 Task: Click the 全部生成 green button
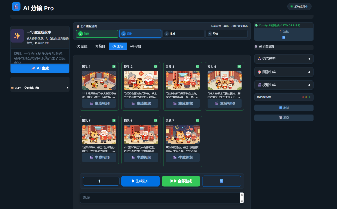[181, 181]
